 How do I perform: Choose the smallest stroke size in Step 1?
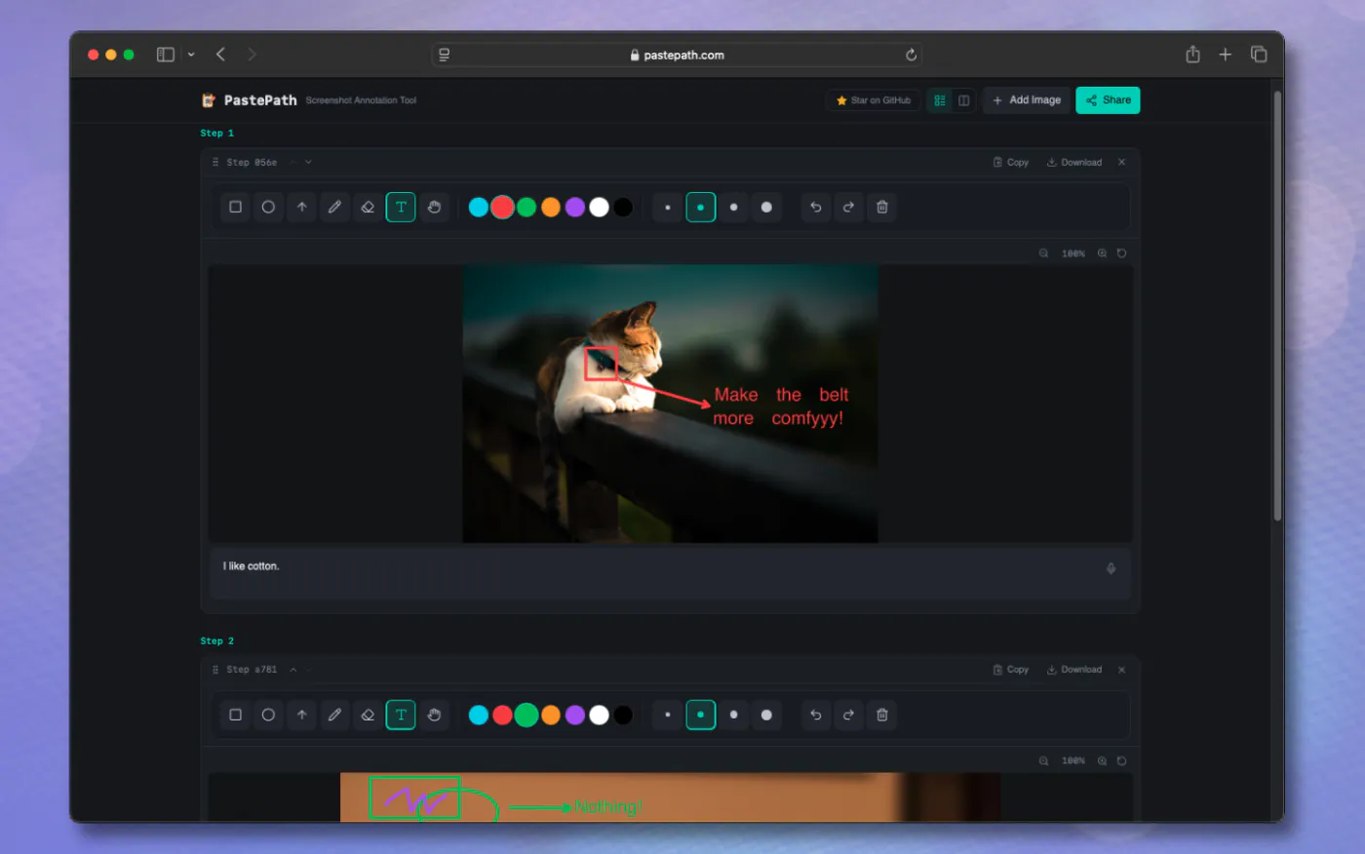pyautogui.click(x=668, y=207)
